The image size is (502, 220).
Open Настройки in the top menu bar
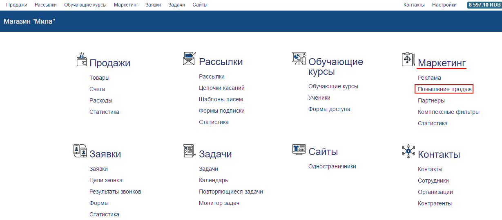tap(444, 5)
